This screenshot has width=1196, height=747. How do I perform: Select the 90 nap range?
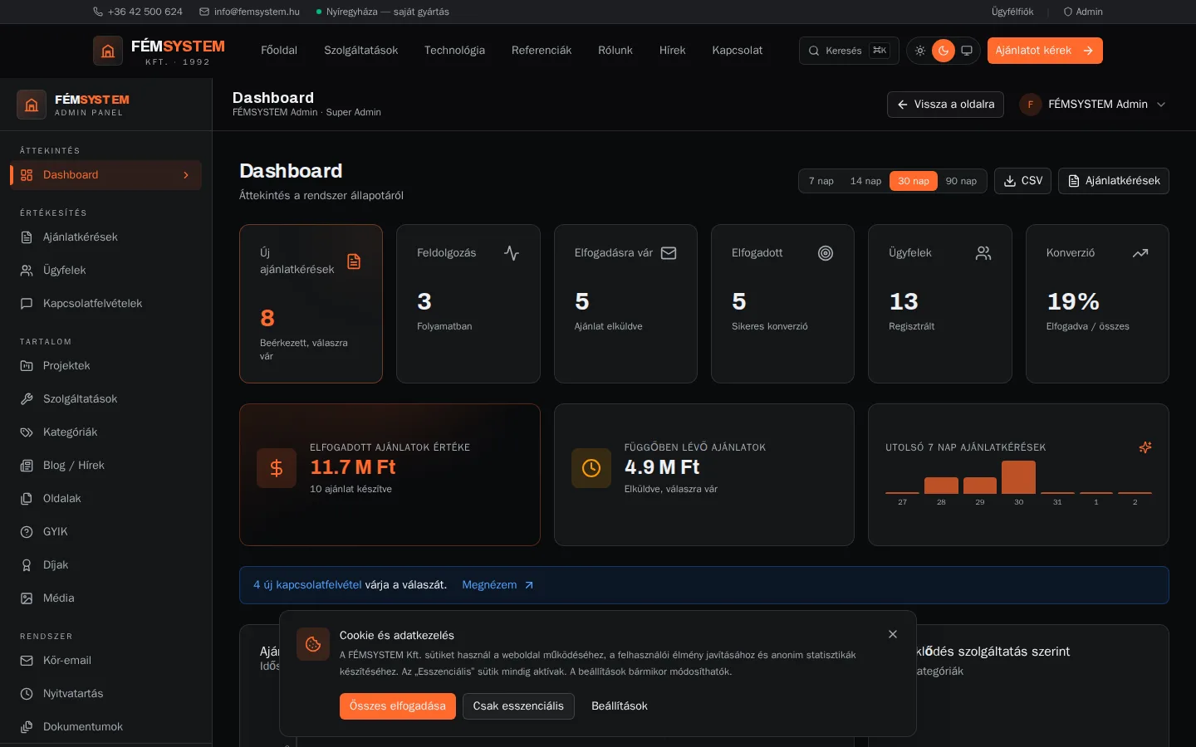pyautogui.click(x=961, y=181)
